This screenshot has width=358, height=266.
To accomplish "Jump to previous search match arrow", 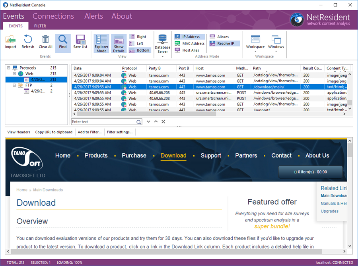I will 156,121.
